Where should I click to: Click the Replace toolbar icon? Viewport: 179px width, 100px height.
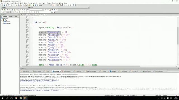click(x=26, y=5)
